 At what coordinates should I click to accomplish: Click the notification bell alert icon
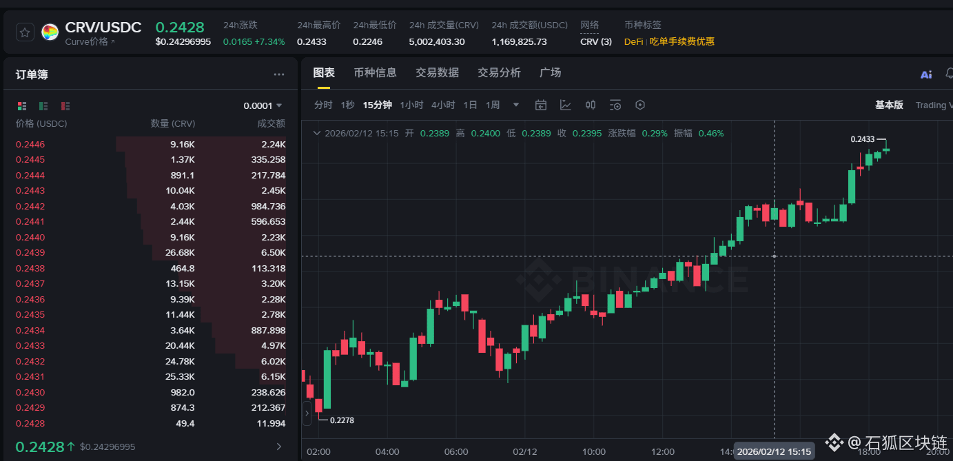948,74
